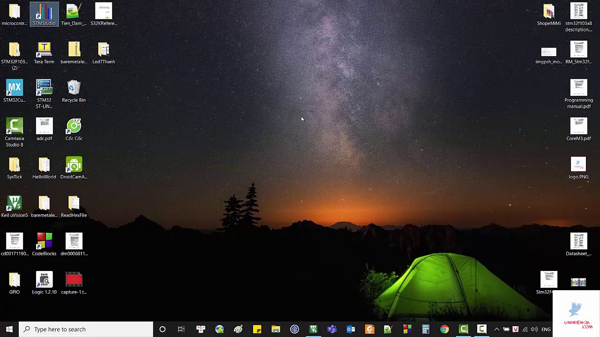Select the CodeBlocks desktop shortcut
The height and width of the screenshot is (337, 600).
pos(44,245)
